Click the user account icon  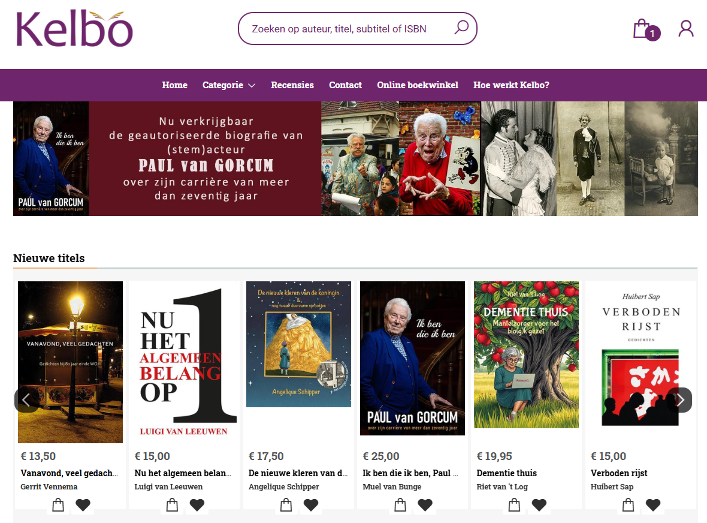click(686, 28)
